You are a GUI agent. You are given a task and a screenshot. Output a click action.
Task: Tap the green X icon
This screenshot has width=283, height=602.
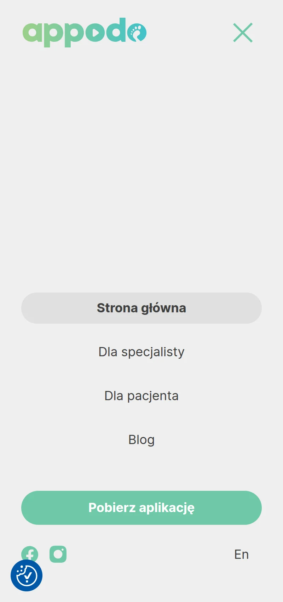[243, 33]
